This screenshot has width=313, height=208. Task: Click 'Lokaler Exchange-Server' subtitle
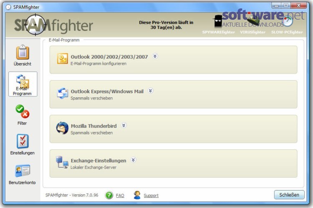(x=93, y=167)
